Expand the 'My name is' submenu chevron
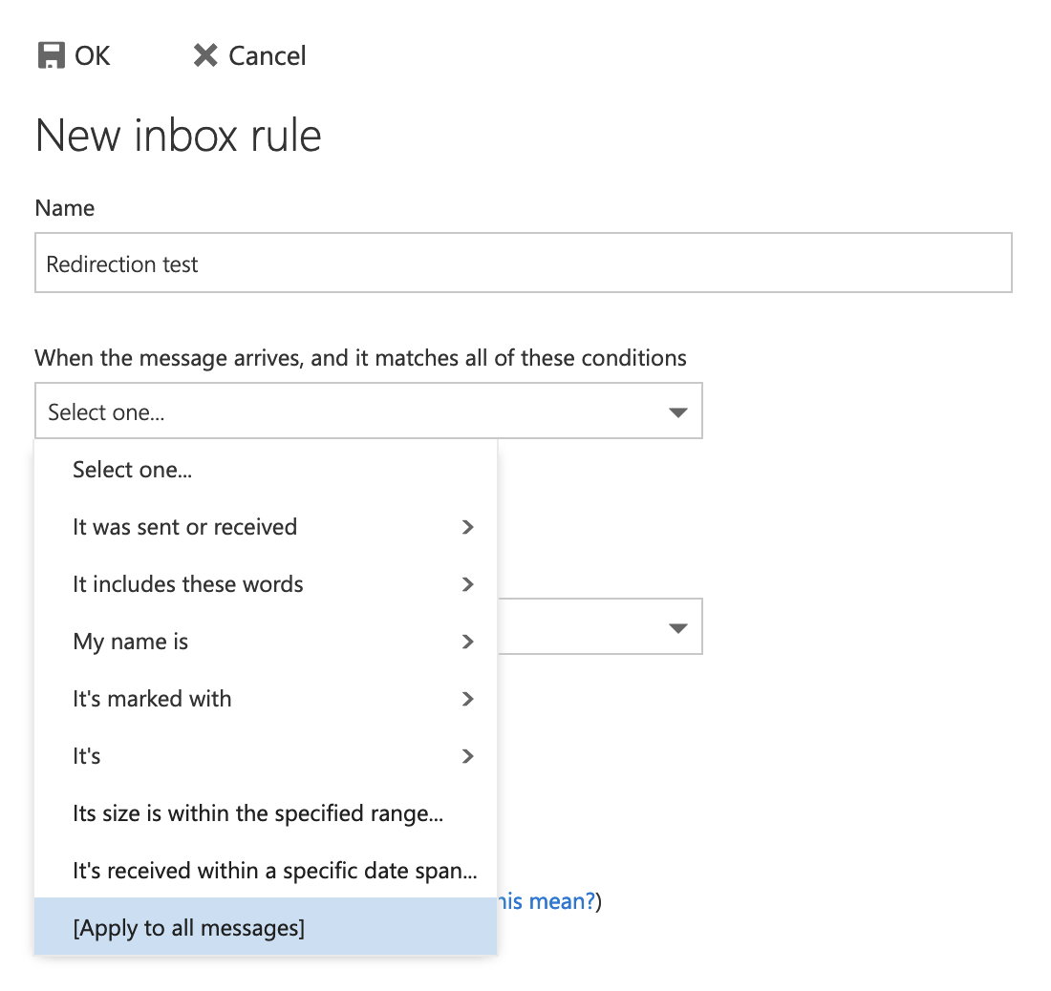 [x=467, y=642]
